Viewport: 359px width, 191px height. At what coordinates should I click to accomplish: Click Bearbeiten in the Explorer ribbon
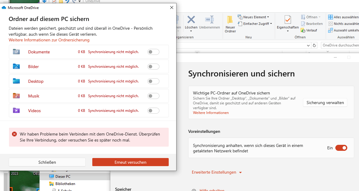(312, 24)
